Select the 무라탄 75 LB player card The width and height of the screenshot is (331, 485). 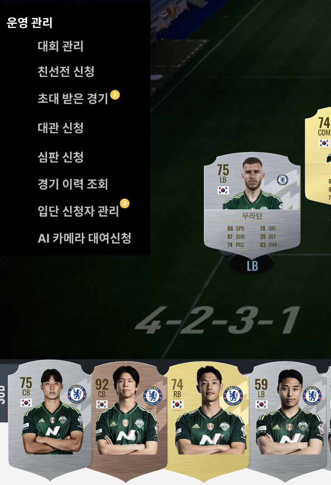(252, 205)
